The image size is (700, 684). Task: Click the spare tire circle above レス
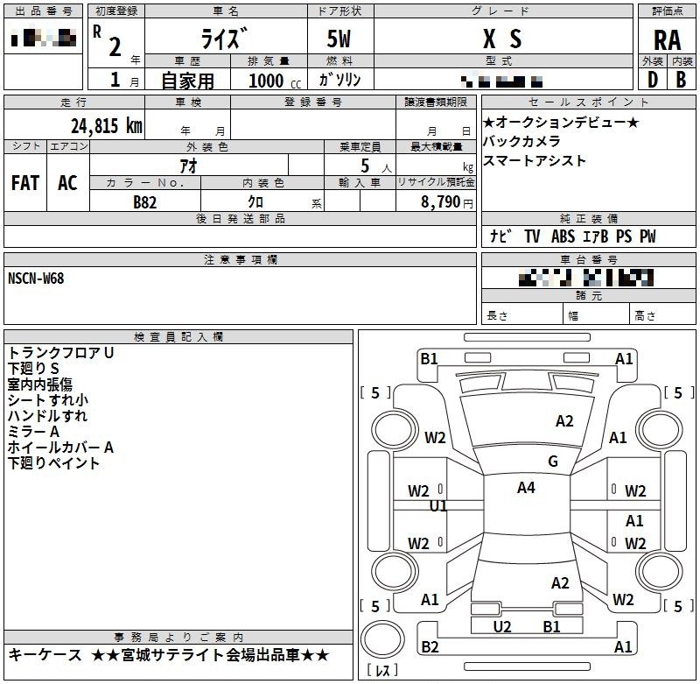381,639
